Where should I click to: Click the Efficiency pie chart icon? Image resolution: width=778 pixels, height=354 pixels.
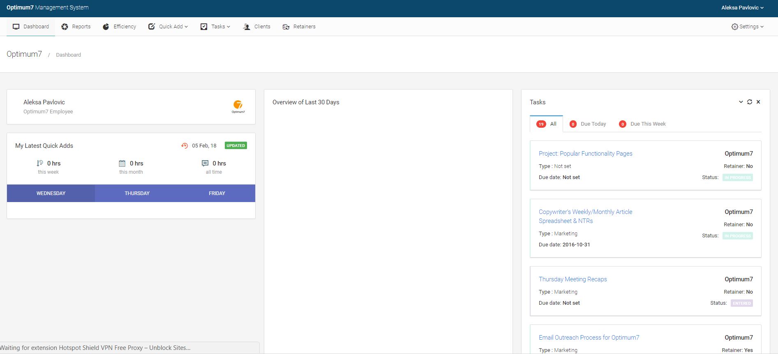106,27
